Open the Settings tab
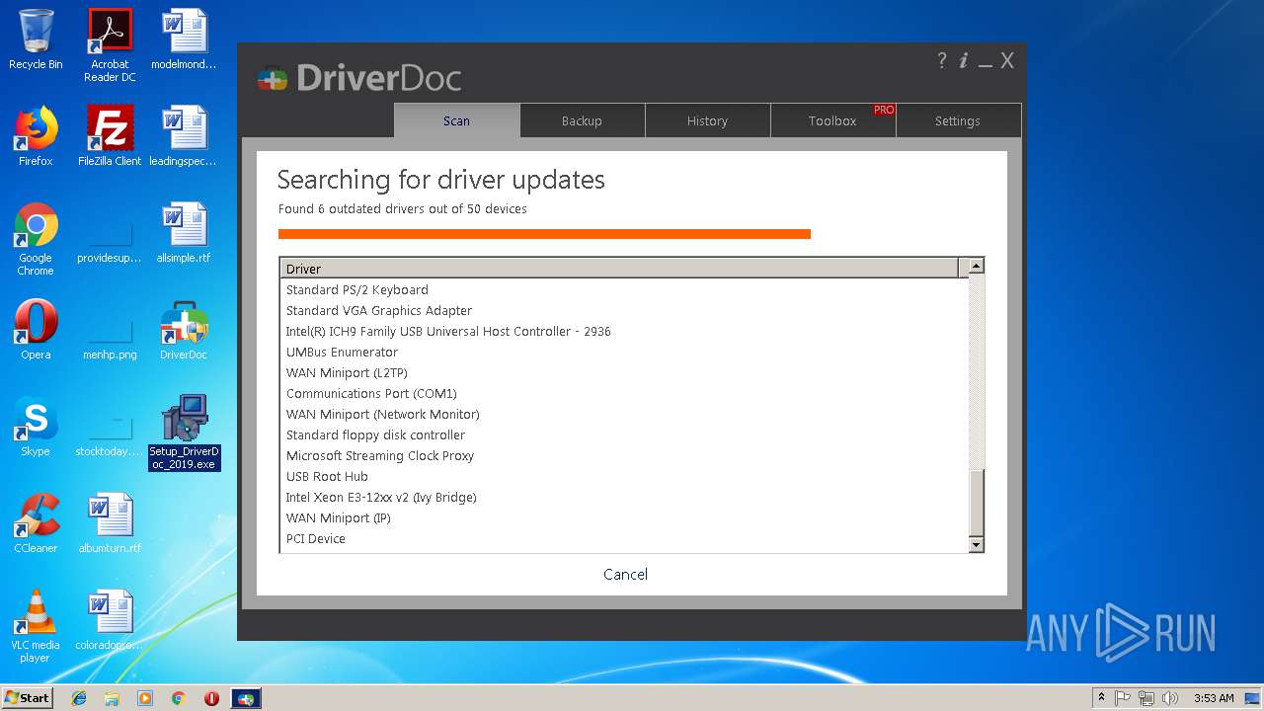This screenshot has height=711, width=1264. click(958, 120)
